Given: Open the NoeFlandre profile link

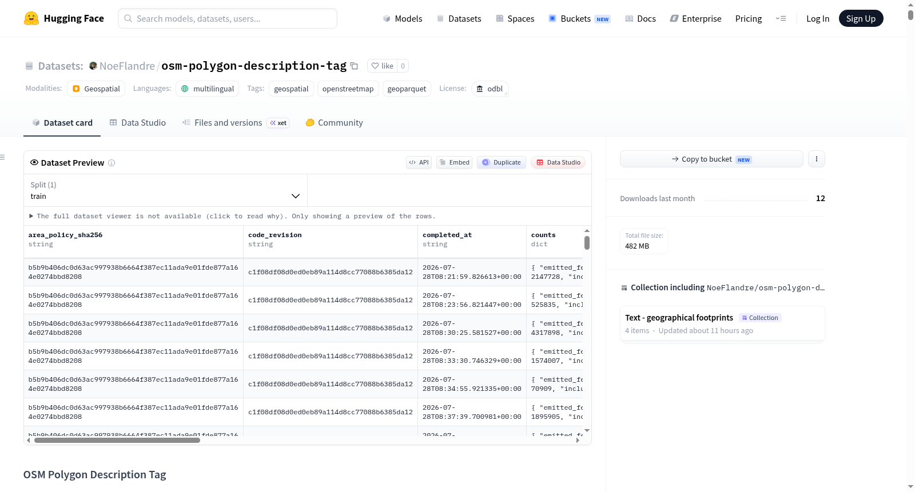Looking at the screenshot, I should (127, 66).
